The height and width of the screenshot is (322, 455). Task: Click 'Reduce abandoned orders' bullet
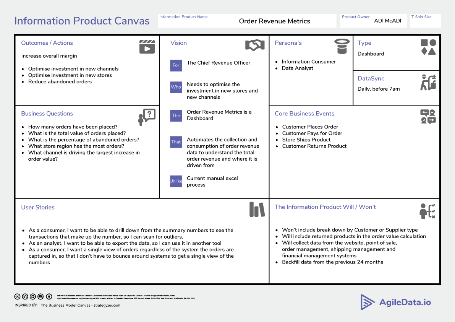tap(60, 81)
